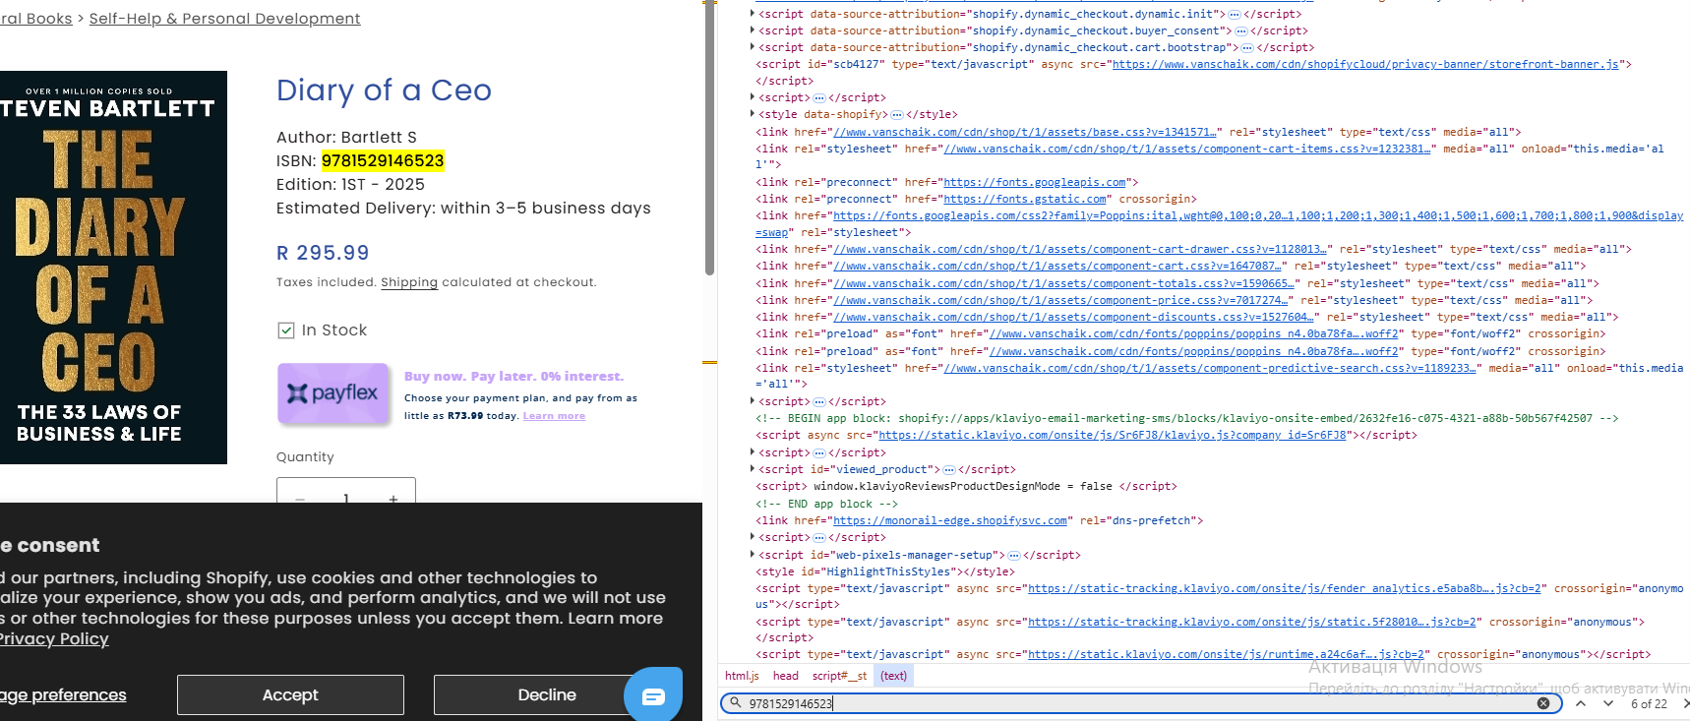Open fonts.googleapis.com preconnect link
Screen dimensions: 1690x721
[x=1035, y=182]
